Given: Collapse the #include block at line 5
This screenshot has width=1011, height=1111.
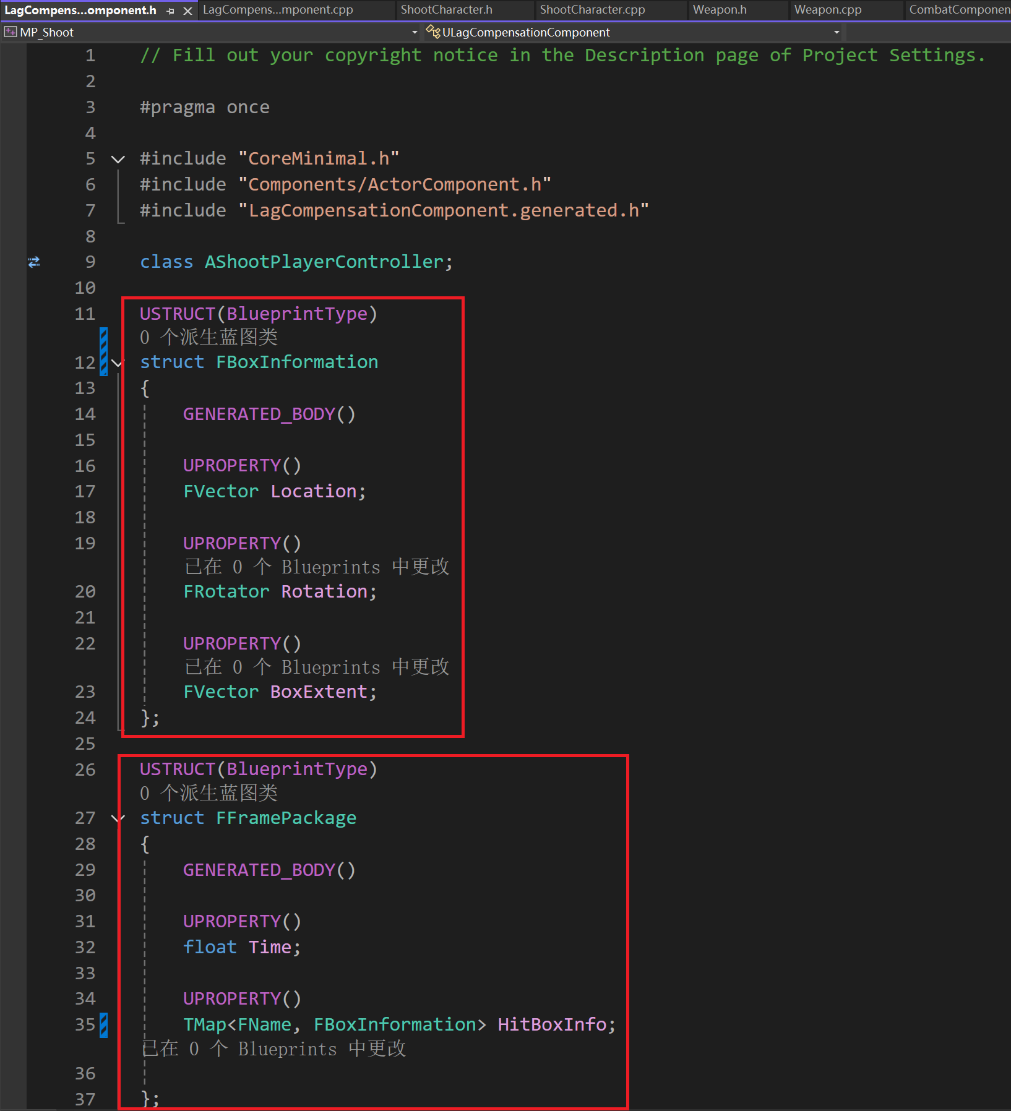Looking at the screenshot, I should [x=118, y=159].
